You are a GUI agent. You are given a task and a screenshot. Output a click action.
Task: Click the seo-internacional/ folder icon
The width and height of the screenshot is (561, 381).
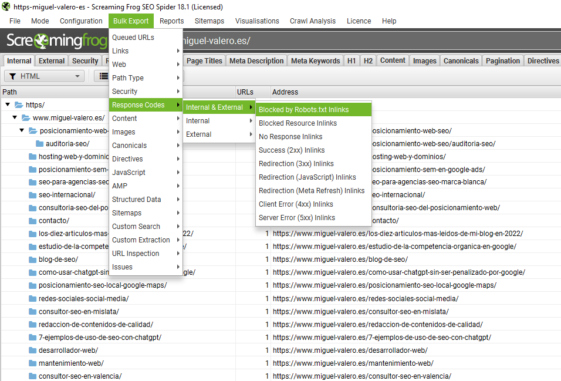32,195
